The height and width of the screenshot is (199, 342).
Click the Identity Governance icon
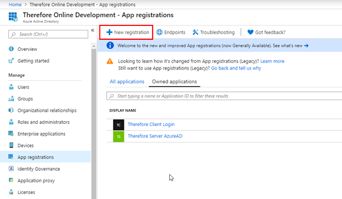tap(11, 169)
